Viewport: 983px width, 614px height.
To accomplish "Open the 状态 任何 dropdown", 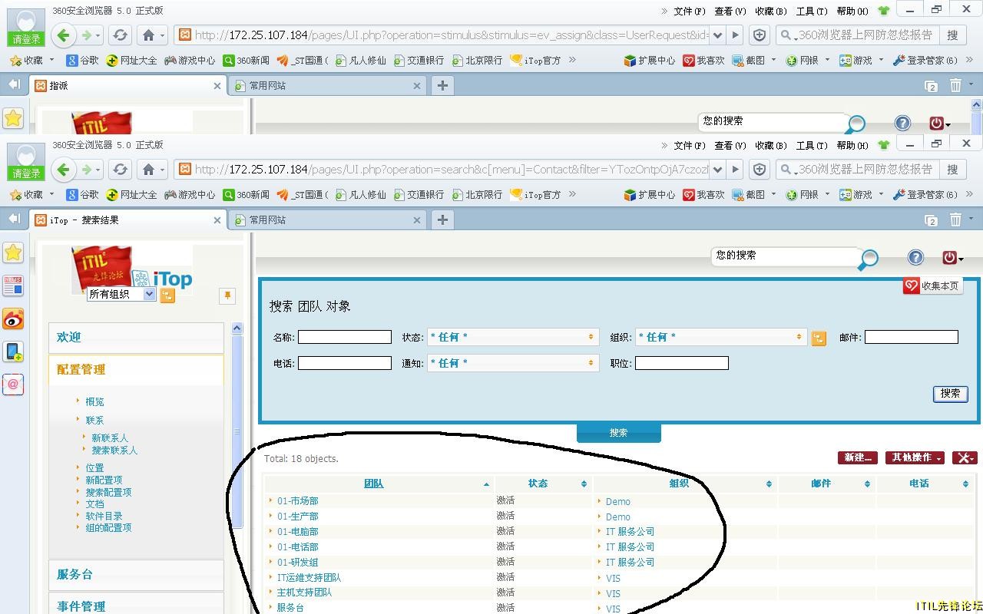I will [513, 337].
